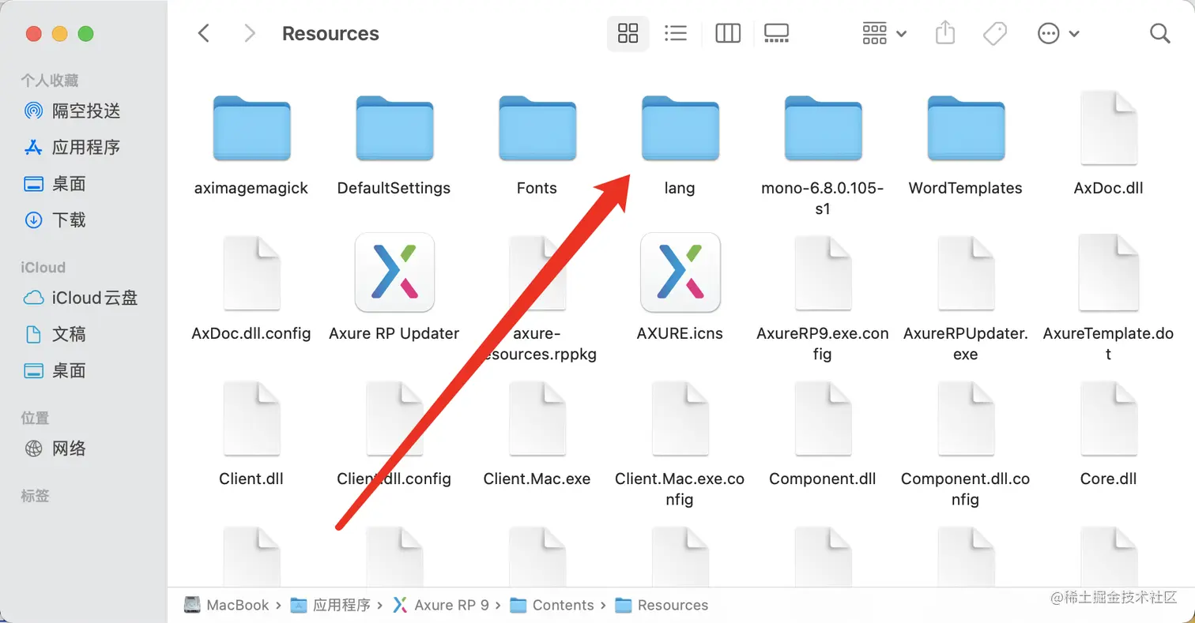1195x623 pixels.
Task: Click the Share toolbar icon
Action: click(x=945, y=33)
